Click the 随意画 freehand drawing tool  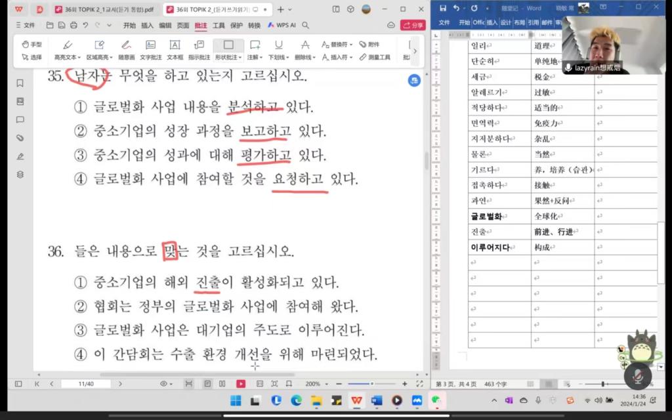[x=127, y=50]
